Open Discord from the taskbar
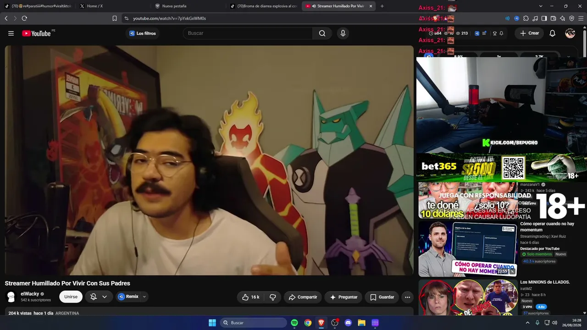 click(348, 323)
